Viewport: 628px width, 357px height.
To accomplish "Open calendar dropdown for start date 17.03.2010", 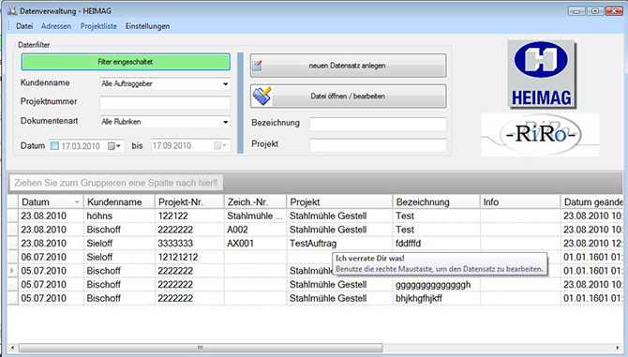I will click(x=114, y=146).
